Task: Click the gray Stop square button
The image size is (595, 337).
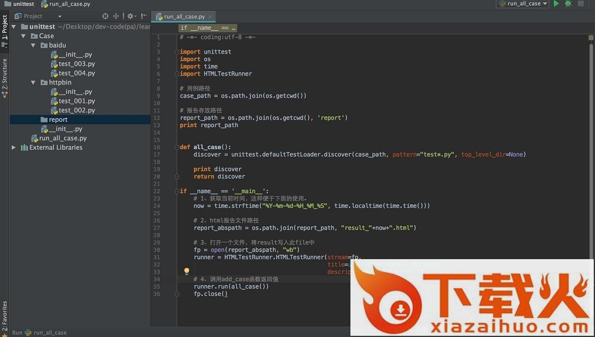Action: click(x=581, y=4)
